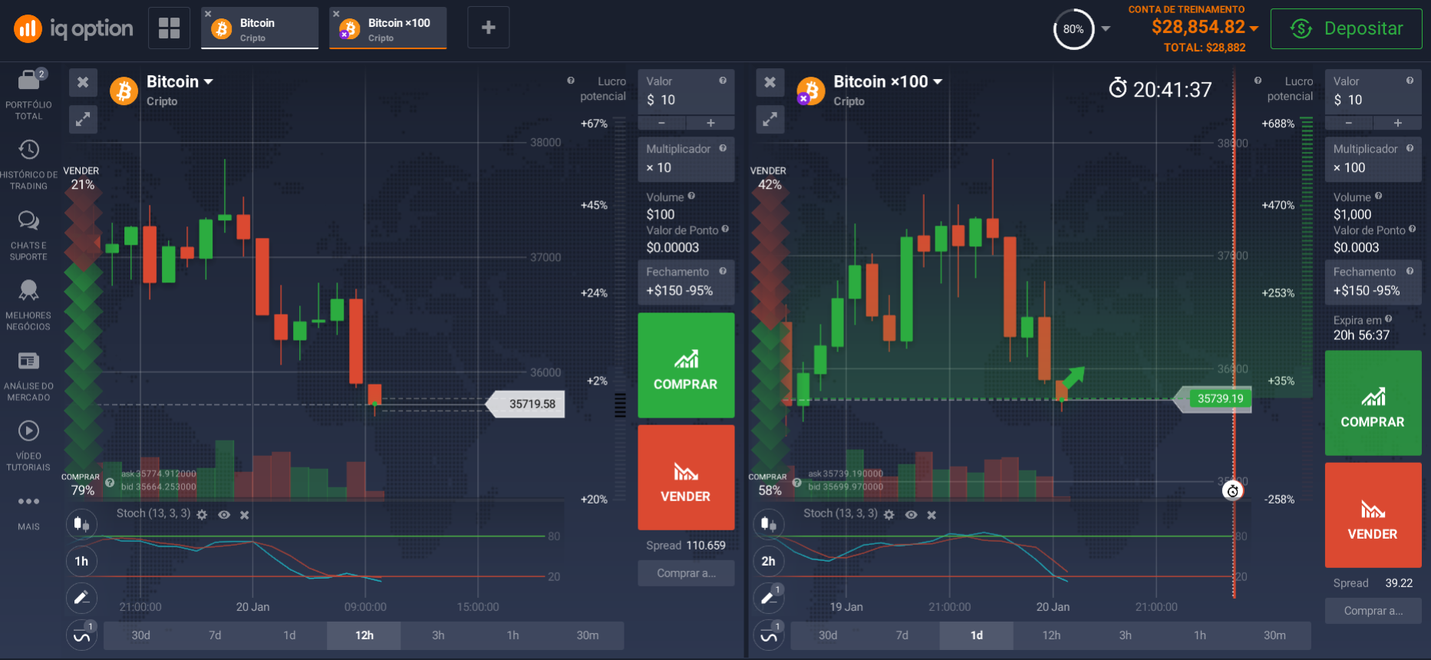Toggle Stoch visibility on Bitcoin ×100 chart
This screenshot has width=1431, height=660.
tap(911, 515)
